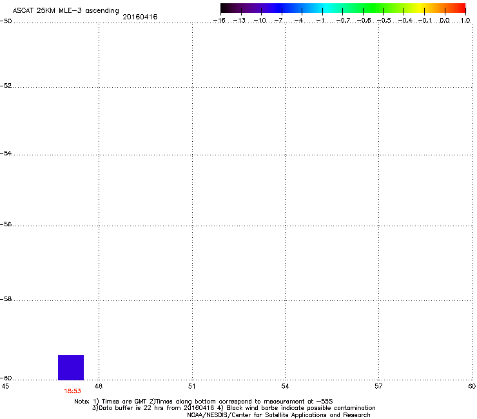Click the 60 longitude axis label
This screenshot has width=477, height=419.
pos(472,386)
